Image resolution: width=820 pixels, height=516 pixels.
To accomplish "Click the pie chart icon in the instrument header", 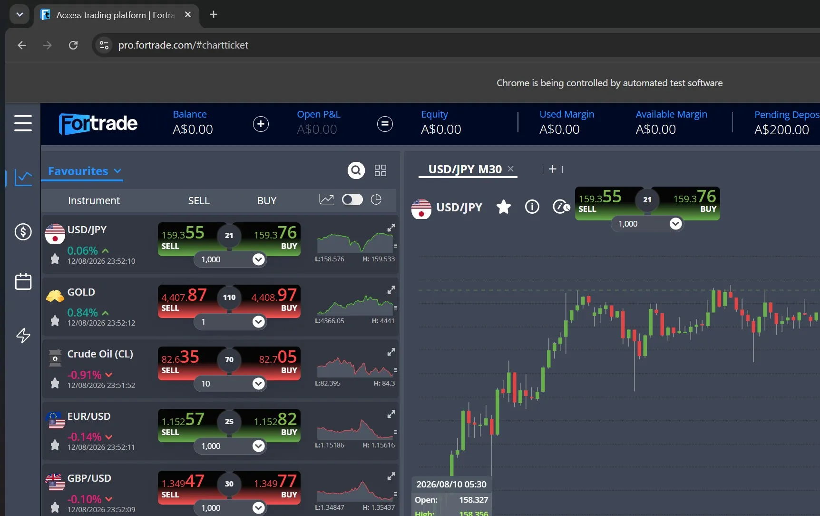I will (376, 199).
